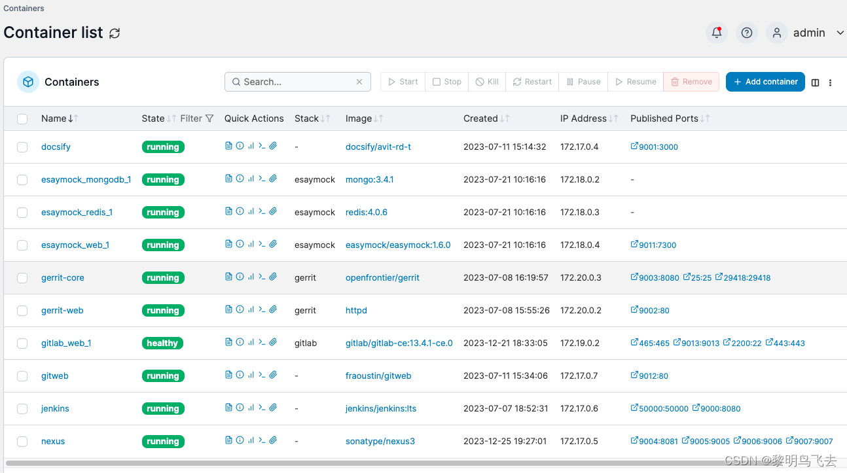
Task: Select the gerrit-web row checkbox
Action: pos(22,311)
